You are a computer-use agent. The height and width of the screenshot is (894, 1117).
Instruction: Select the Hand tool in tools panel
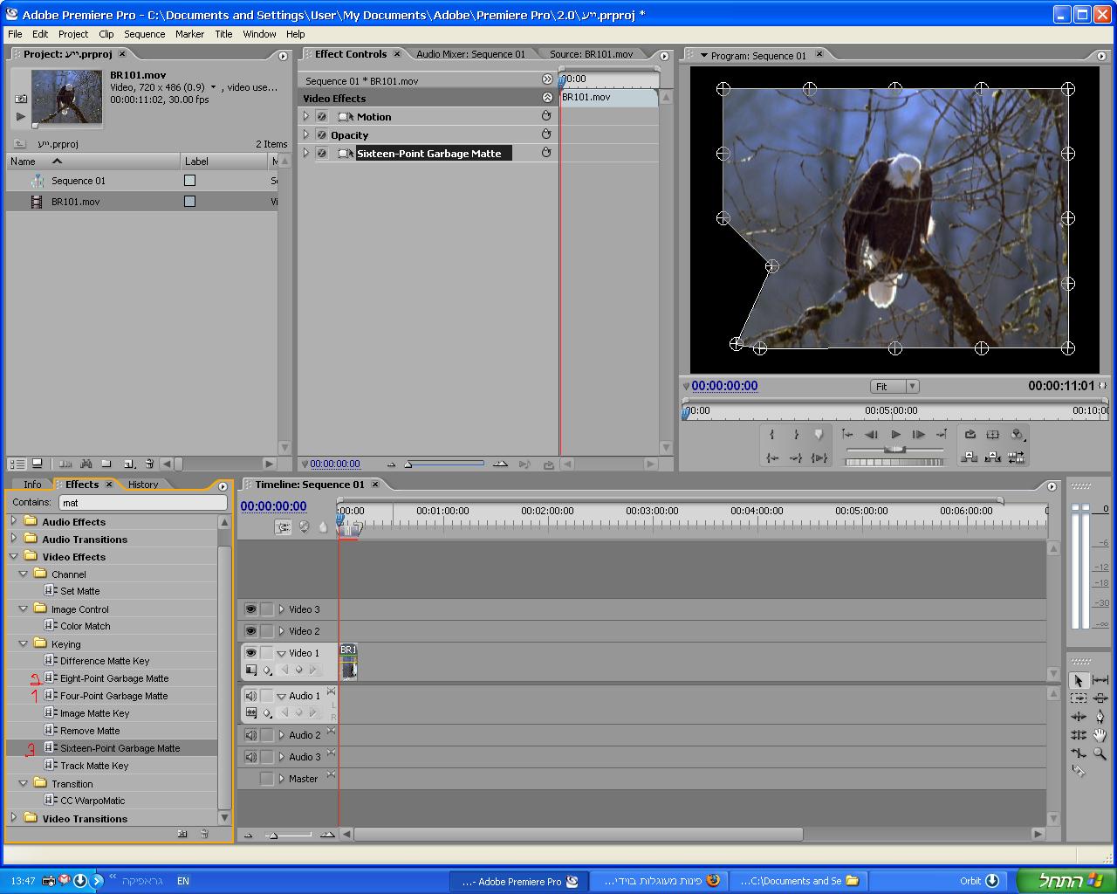[x=1100, y=735]
